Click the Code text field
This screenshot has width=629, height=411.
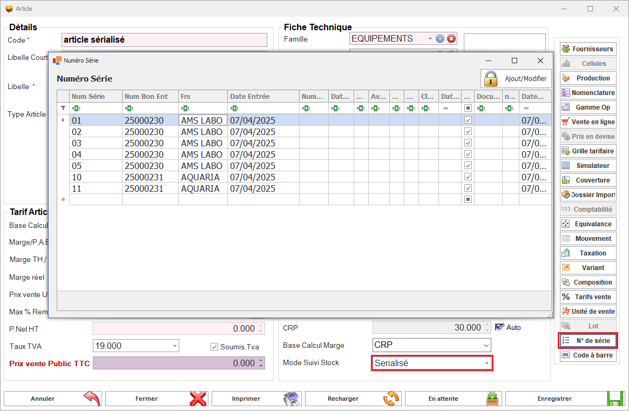tap(164, 40)
